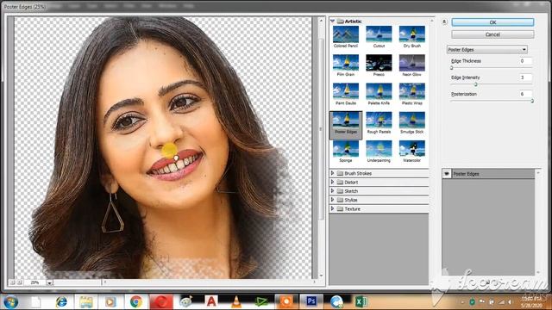
Task: Select the Paint Daubs filter thumbnail
Action: 346,91
